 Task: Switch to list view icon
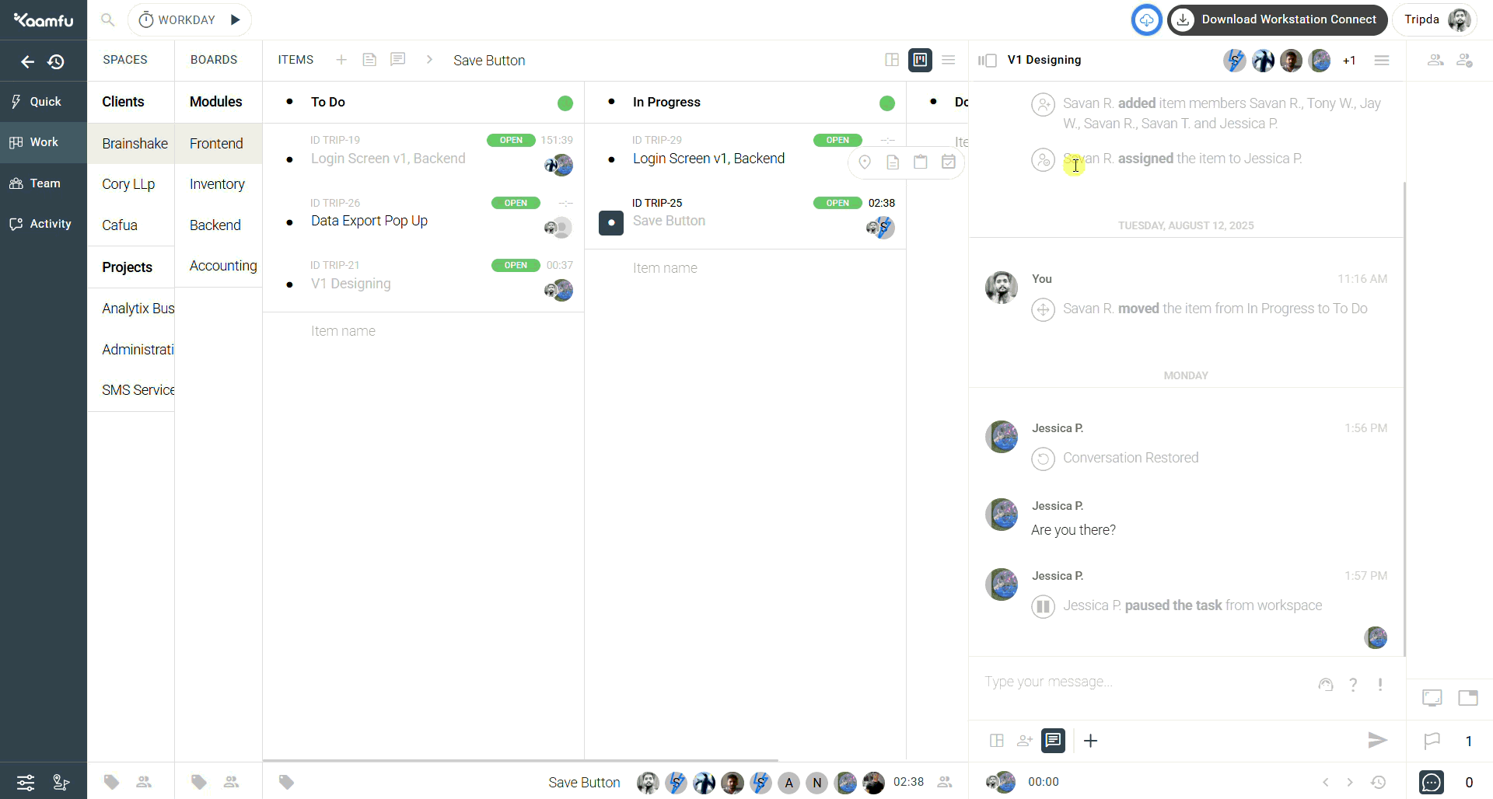pos(948,60)
